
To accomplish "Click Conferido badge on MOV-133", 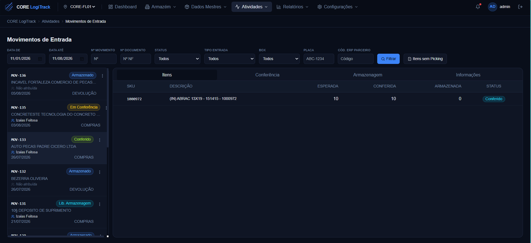I will [82, 139].
